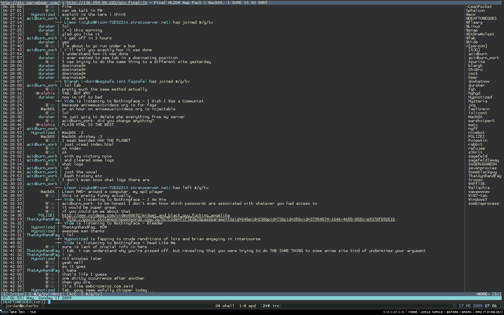Switch to the MAIN workspace tag

coord(4,312)
